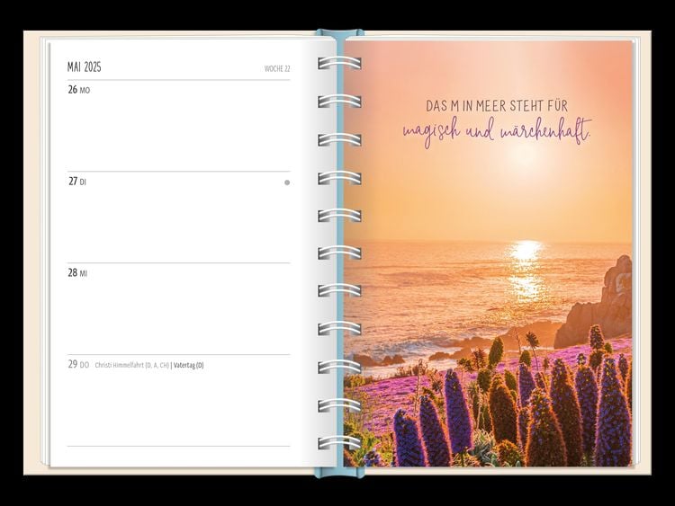The height and width of the screenshot is (506, 675).
Task: Select the 28 MI day label
Action: (78, 273)
